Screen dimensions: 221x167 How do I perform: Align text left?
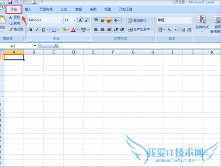pos(96,30)
